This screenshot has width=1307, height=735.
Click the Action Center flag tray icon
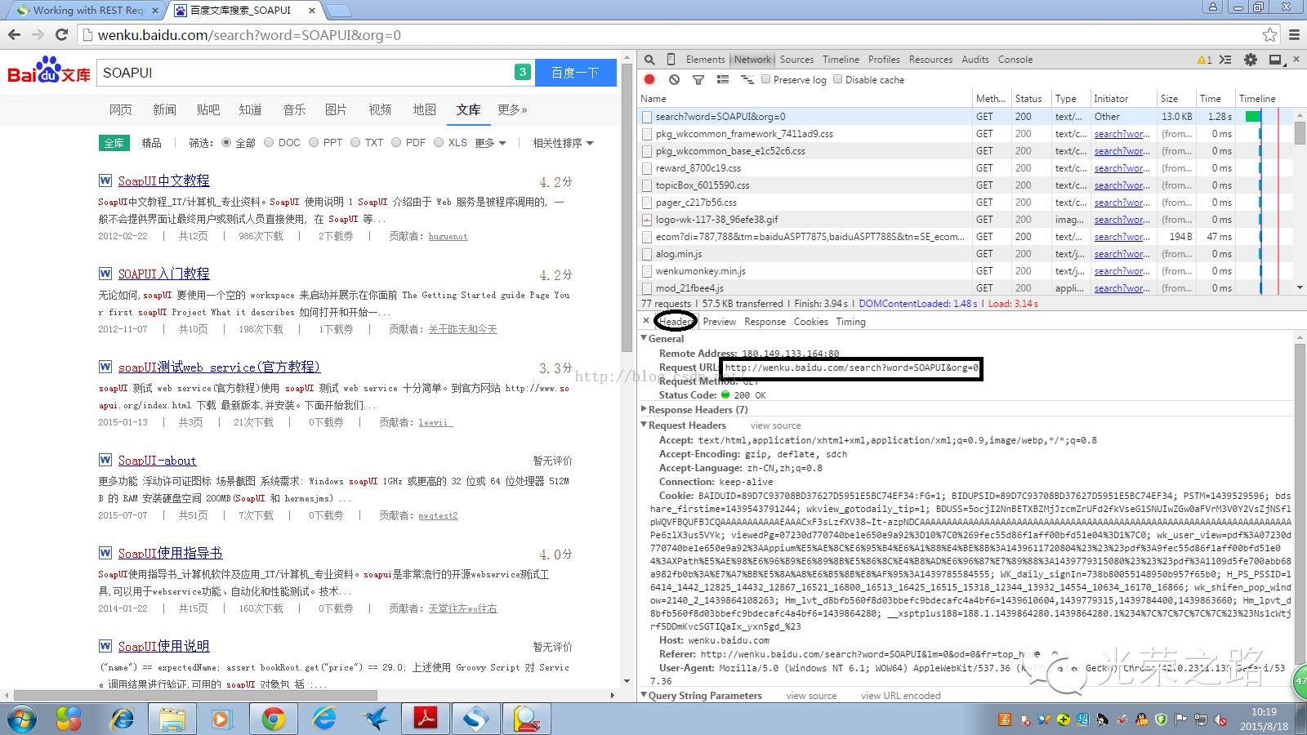tap(1181, 719)
